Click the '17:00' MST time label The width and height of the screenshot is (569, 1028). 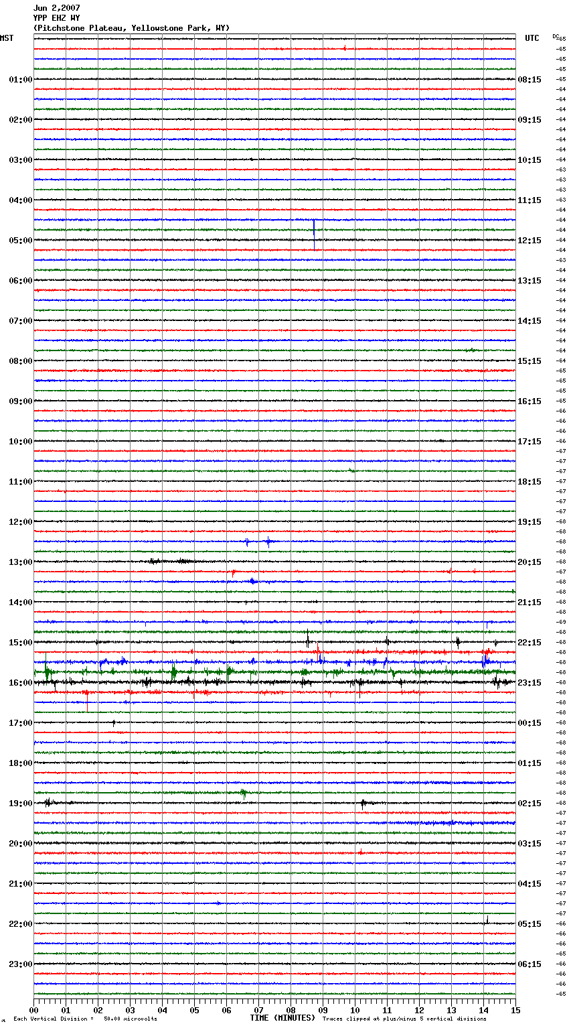21,723
